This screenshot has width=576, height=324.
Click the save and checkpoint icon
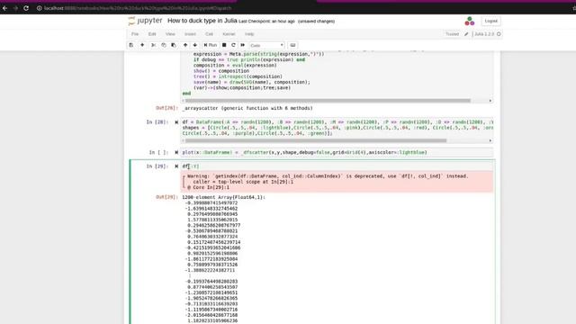131,45
